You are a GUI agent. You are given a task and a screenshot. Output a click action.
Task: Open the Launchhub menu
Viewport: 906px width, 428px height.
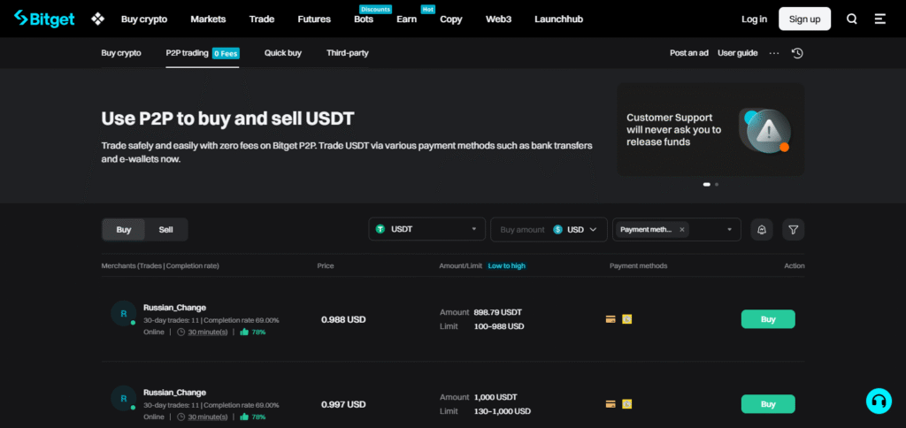(x=559, y=19)
